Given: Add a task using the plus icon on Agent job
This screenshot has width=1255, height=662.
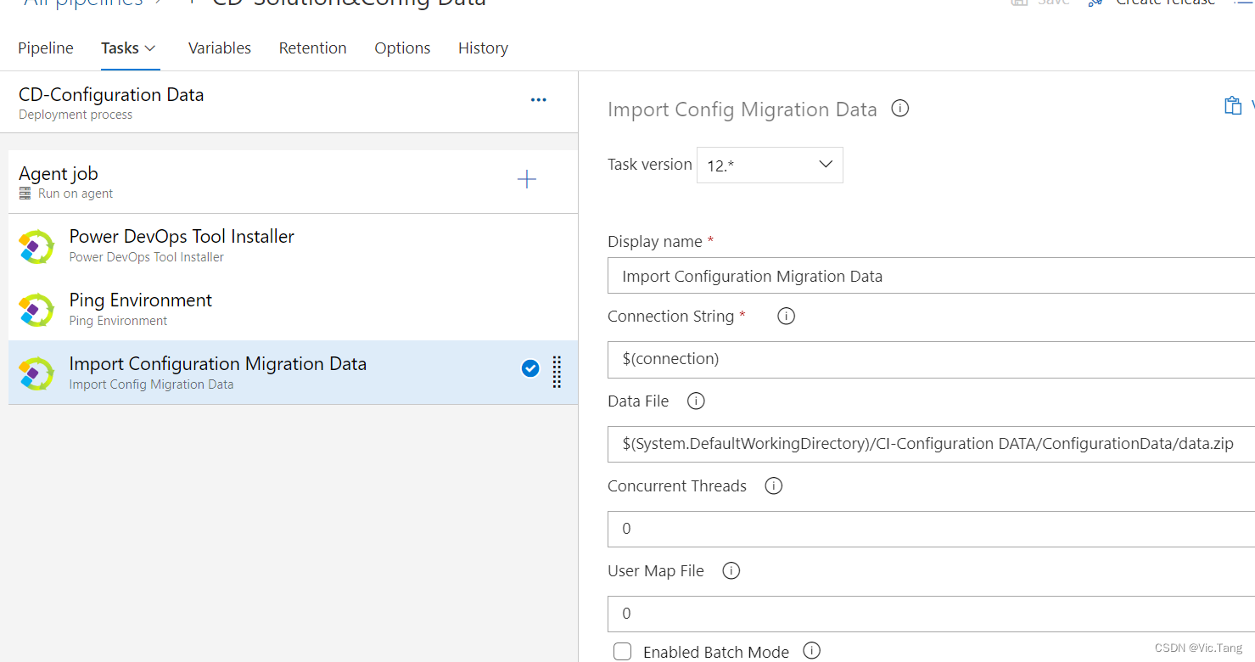Looking at the screenshot, I should coord(526,179).
